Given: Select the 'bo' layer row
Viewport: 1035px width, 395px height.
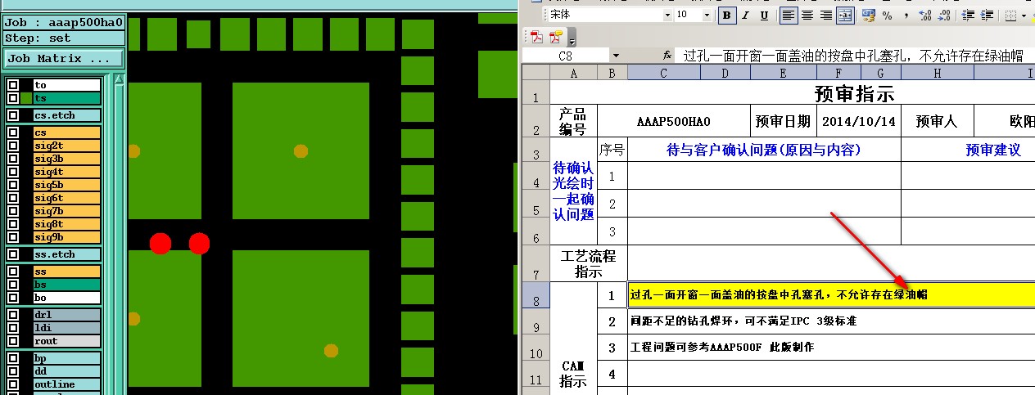Looking at the screenshot, I should pos(66,298).
